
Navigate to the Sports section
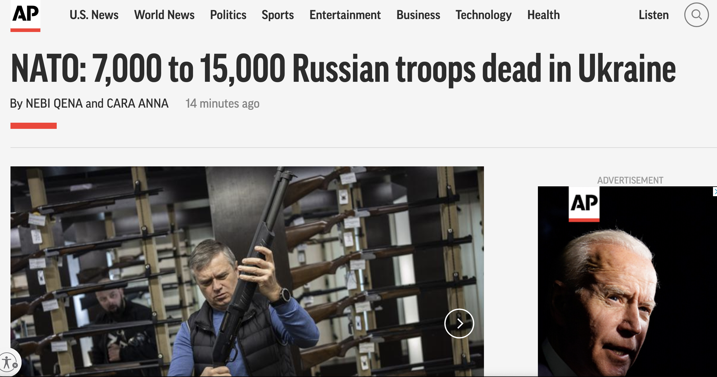click(278, 15)
